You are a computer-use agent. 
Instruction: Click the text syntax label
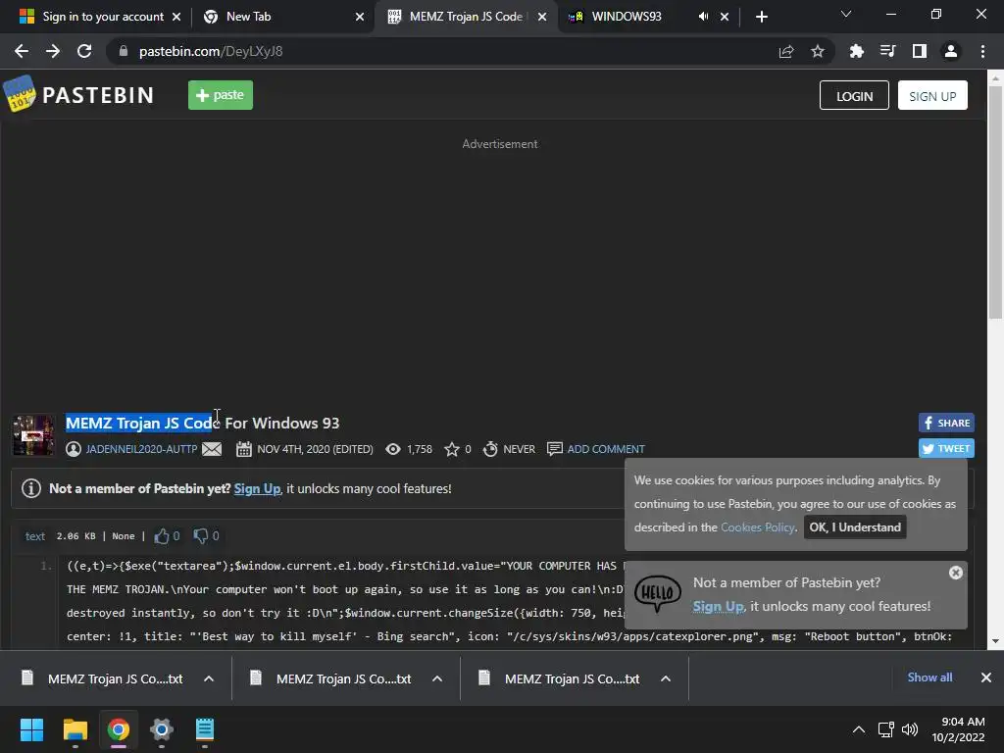[x=35, y=536]
